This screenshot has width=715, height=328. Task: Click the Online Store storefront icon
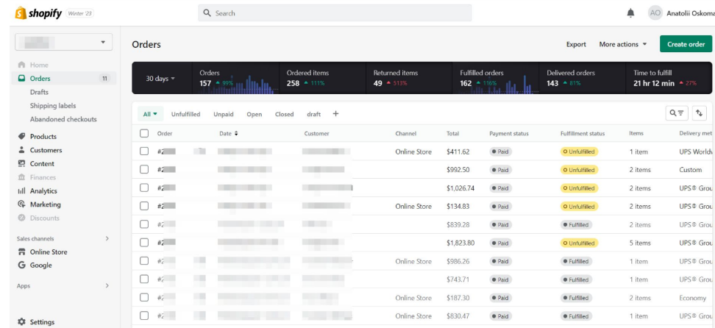coord(21,252)
